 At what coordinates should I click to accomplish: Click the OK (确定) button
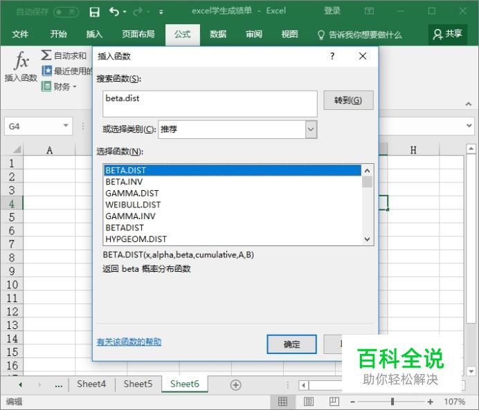click(x=291, y=344)
